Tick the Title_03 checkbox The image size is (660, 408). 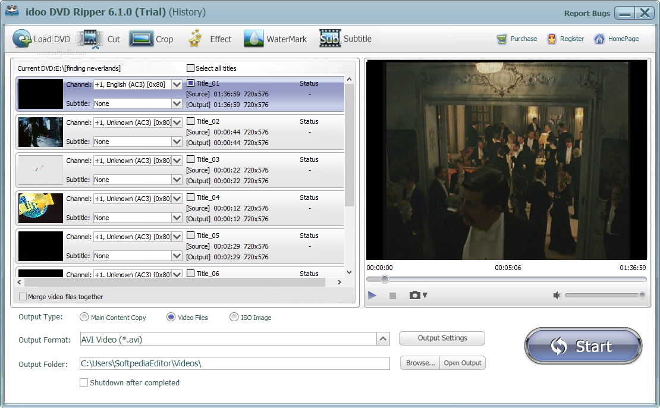point(190,159)
